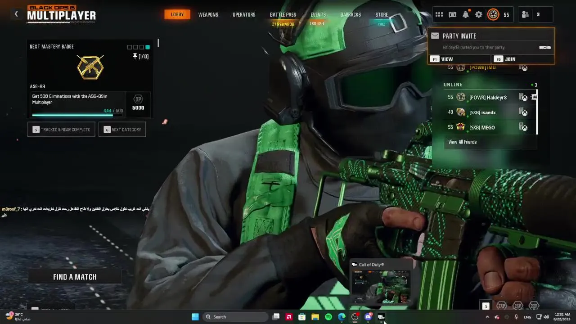Click the microphone tray icon
Image resolution: width=576 pixels, height=324 pixels.
[x=516, y=317]
